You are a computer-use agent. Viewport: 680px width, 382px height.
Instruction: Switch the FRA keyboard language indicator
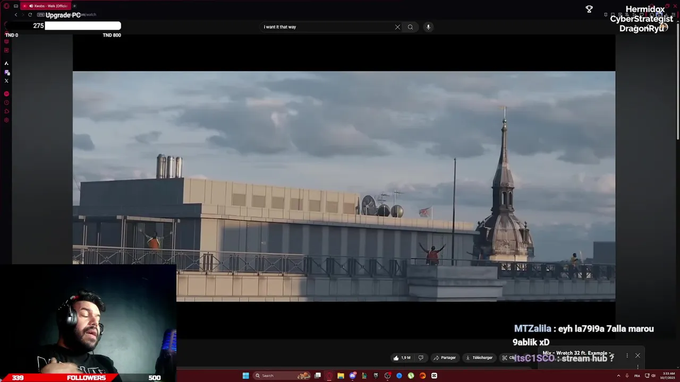coord(637,376)
